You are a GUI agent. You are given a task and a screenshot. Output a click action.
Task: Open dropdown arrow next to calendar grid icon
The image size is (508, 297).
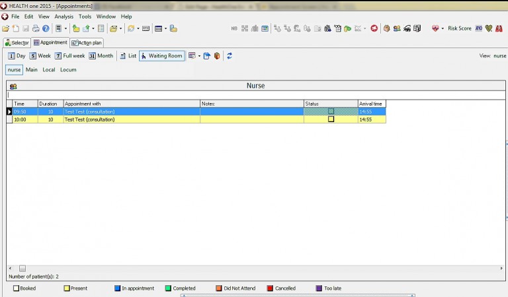165,28
